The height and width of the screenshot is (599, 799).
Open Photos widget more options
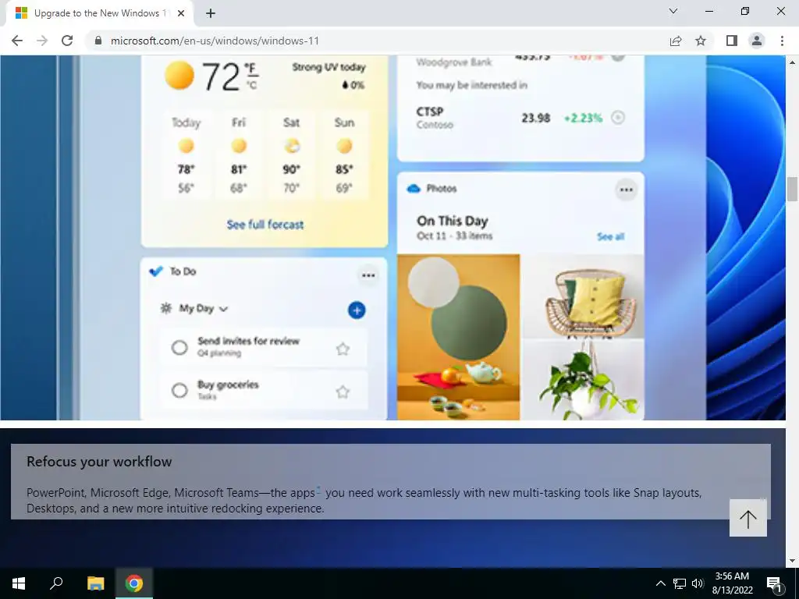pos(627,190)
